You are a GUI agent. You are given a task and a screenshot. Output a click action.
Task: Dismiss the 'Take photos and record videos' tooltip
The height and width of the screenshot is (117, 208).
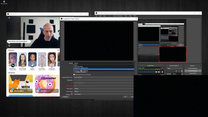click(29, 41)
